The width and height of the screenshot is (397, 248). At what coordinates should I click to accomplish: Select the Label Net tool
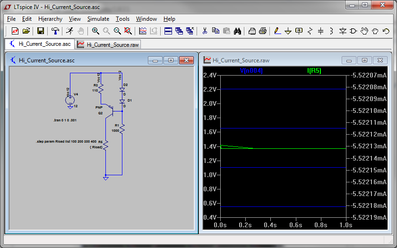coord(299,31)
